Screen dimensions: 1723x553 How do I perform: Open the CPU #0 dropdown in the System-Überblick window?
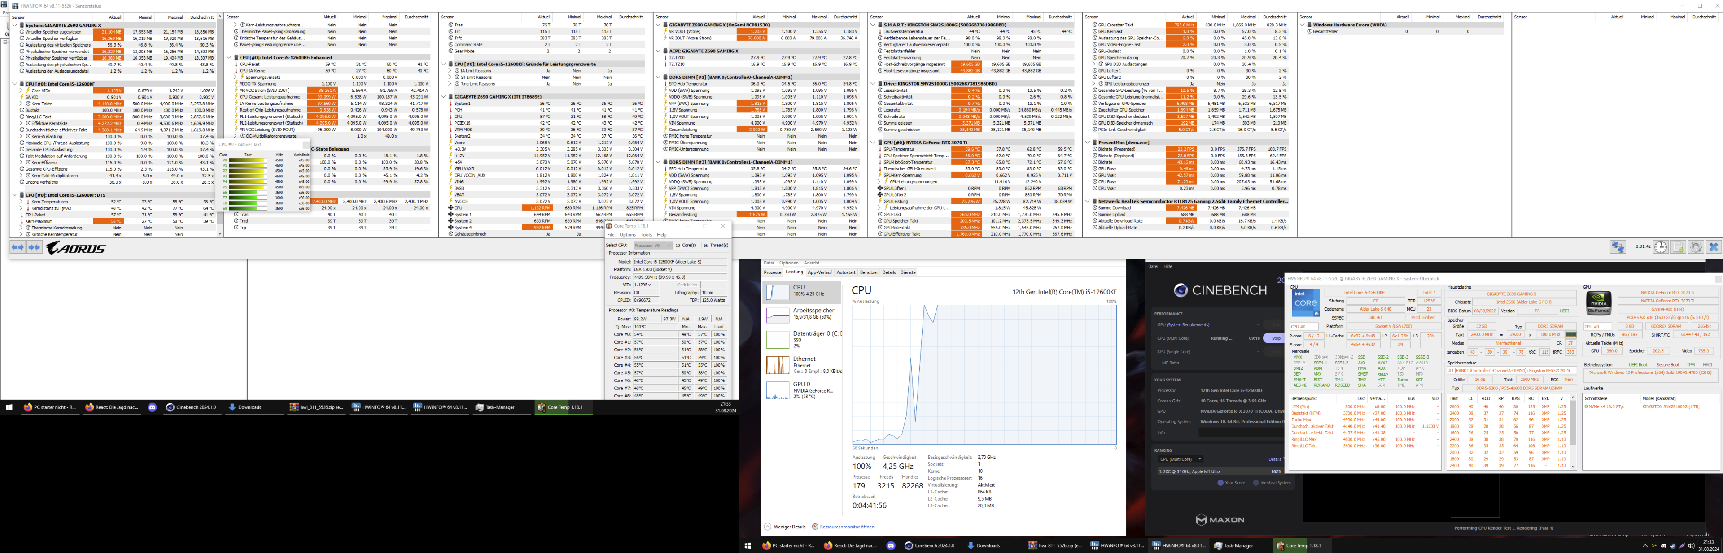(1304, 327)
